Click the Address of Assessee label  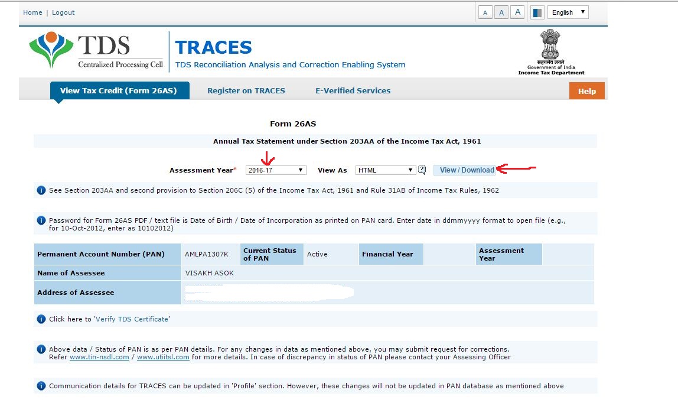pos(76,293)
